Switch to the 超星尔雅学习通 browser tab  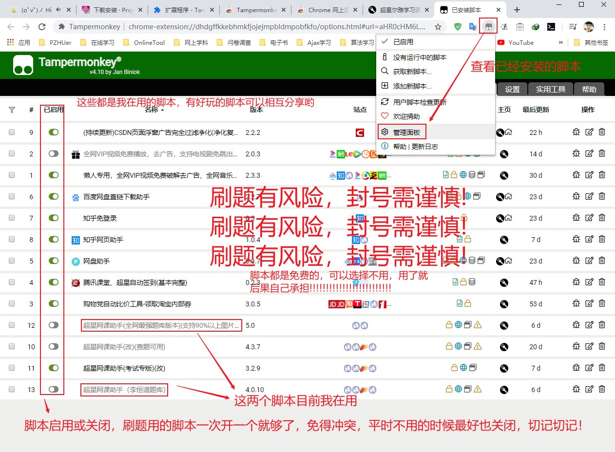[x=398, y=10]
